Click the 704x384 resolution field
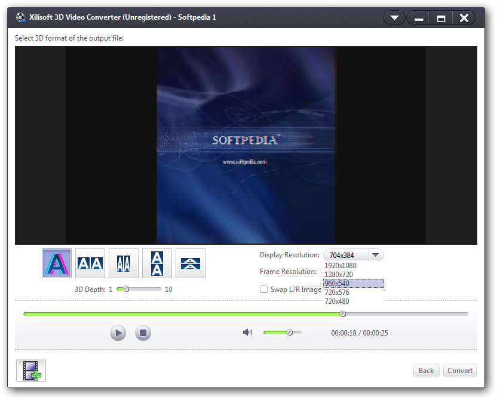497x400 pixels. tap(346, 255)
